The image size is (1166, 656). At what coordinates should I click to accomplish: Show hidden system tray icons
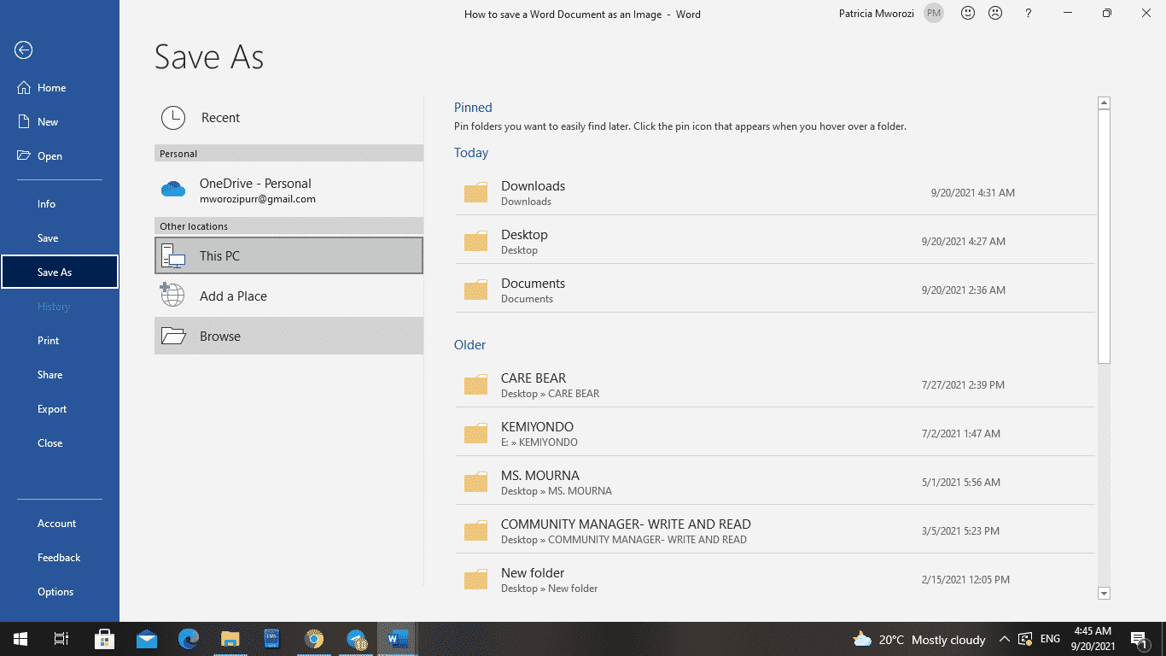pos(1005,639)
